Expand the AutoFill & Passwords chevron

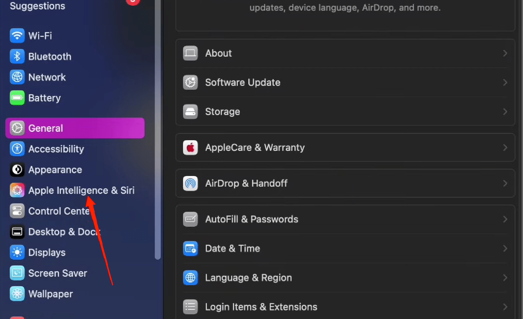tap(505, 219)
